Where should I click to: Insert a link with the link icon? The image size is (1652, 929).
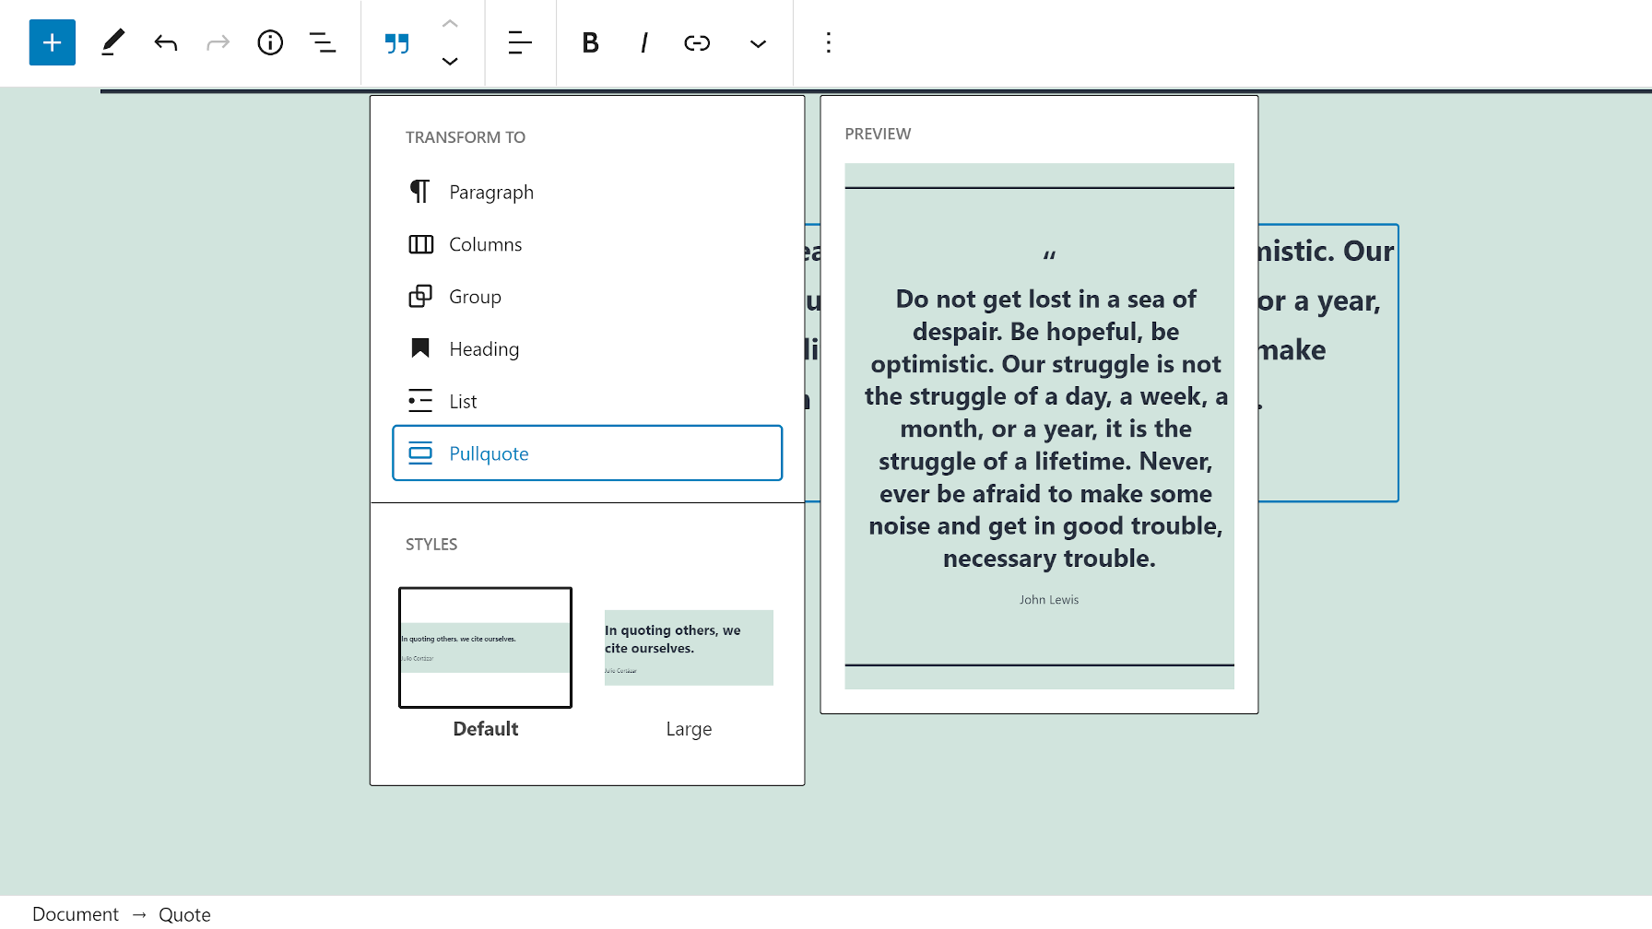[x=697, y=42]
